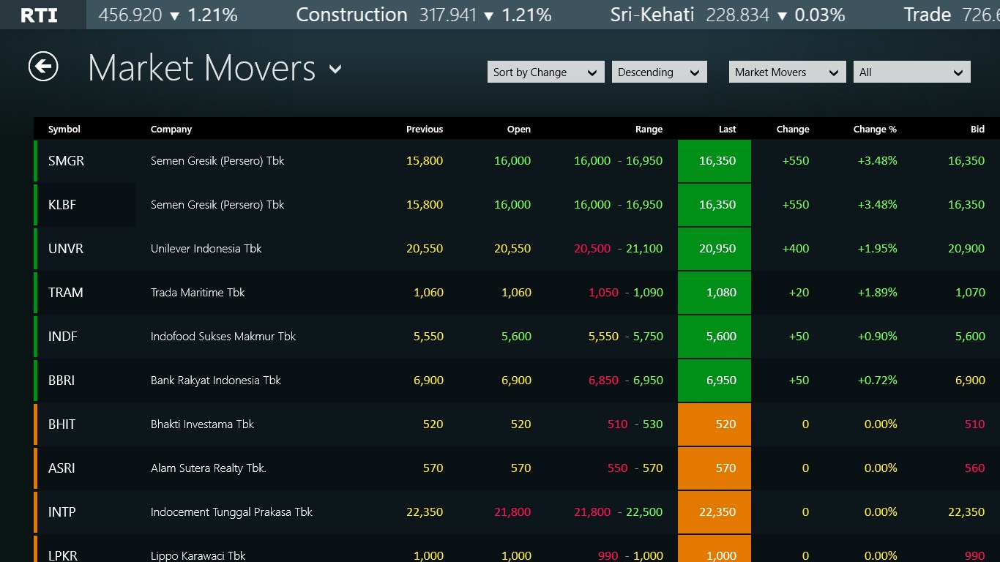The height and width of the screenshot is (562, 1000).
Task: Open the Sort by Change dropdown
Action: pos(545,72)
